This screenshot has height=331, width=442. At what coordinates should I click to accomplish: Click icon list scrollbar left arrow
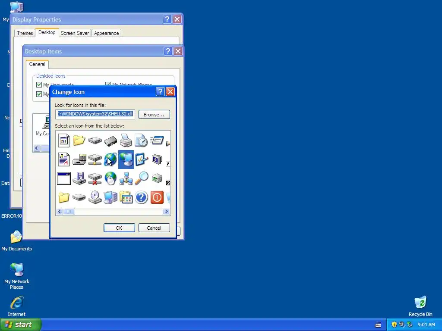[60, 211]
